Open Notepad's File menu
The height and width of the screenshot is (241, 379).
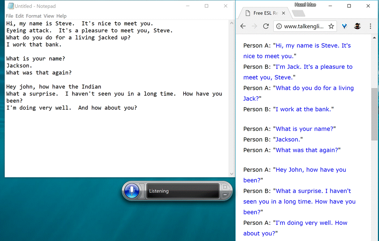point(10,16)
